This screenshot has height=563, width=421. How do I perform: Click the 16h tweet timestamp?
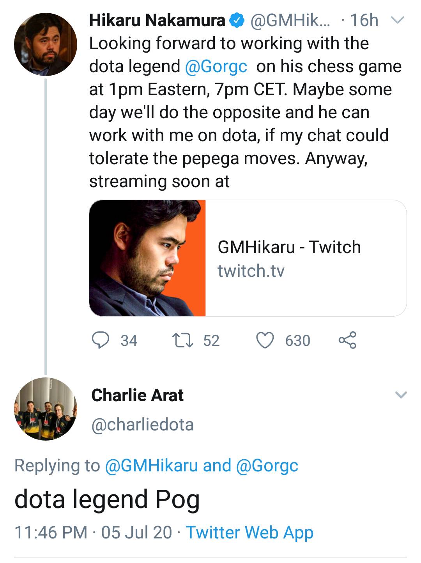click(x=364, y=20)
